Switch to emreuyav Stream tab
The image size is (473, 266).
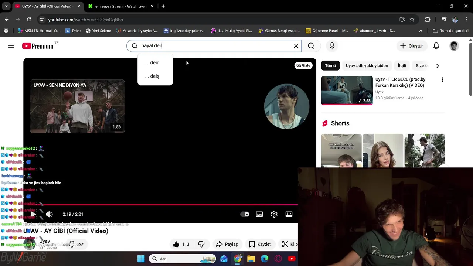pos(121,6)
